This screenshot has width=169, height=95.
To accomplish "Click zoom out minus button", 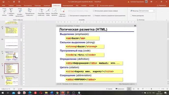I will click(x=146, y=89).
